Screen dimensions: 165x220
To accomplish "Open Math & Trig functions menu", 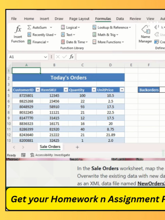I will [x=105, y=35].
